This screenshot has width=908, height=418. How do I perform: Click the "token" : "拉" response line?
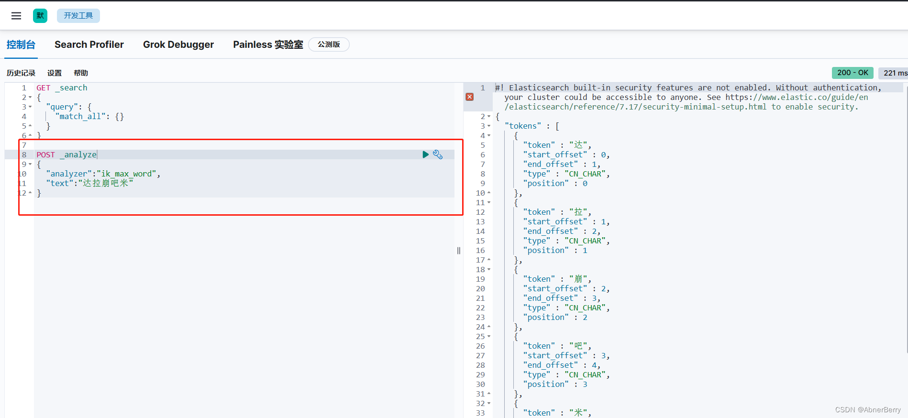tap(557, 212)
